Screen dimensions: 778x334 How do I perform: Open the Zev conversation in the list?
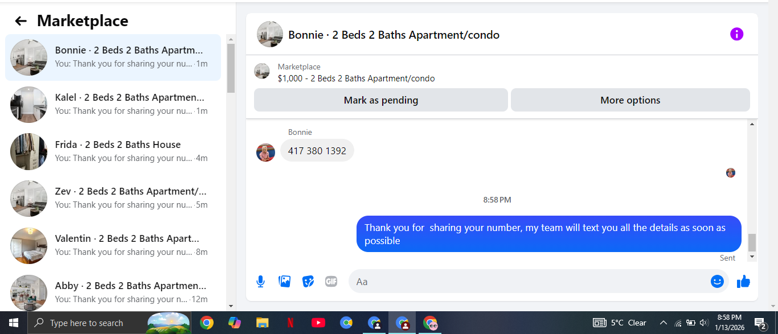[x=113, y=198]
